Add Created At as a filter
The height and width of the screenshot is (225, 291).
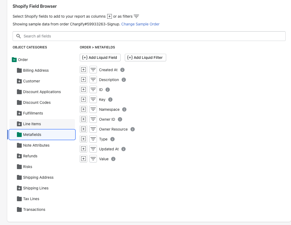coord(93,70)
